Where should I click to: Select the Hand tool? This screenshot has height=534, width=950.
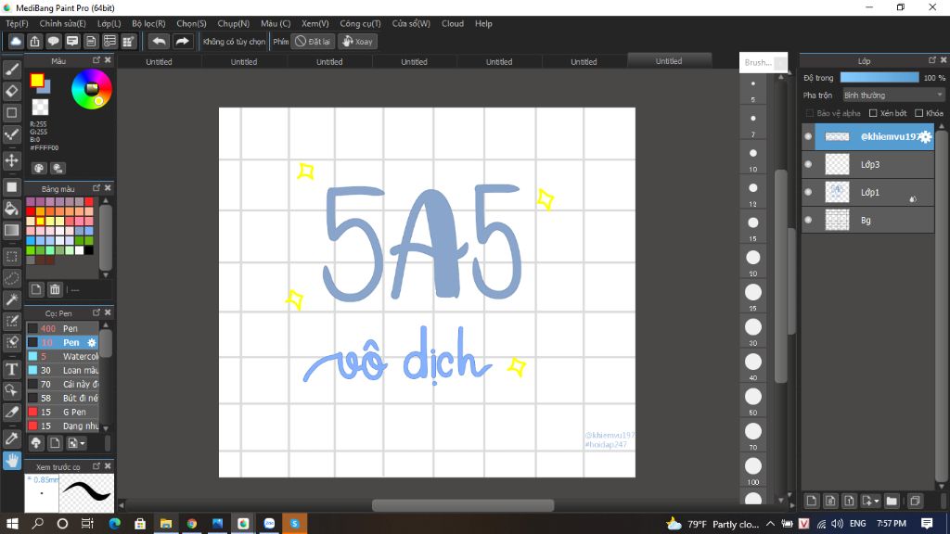click(11, 461)
